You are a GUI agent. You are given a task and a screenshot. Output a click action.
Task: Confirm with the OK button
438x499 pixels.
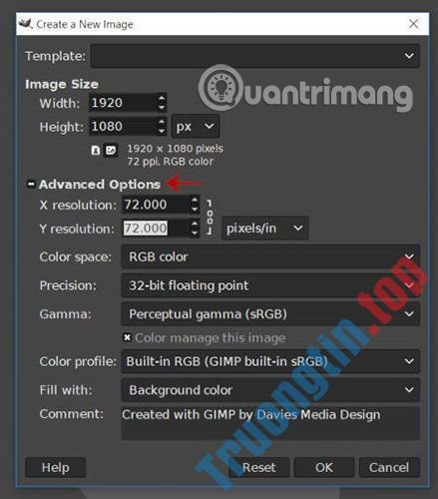coord(324,467)
